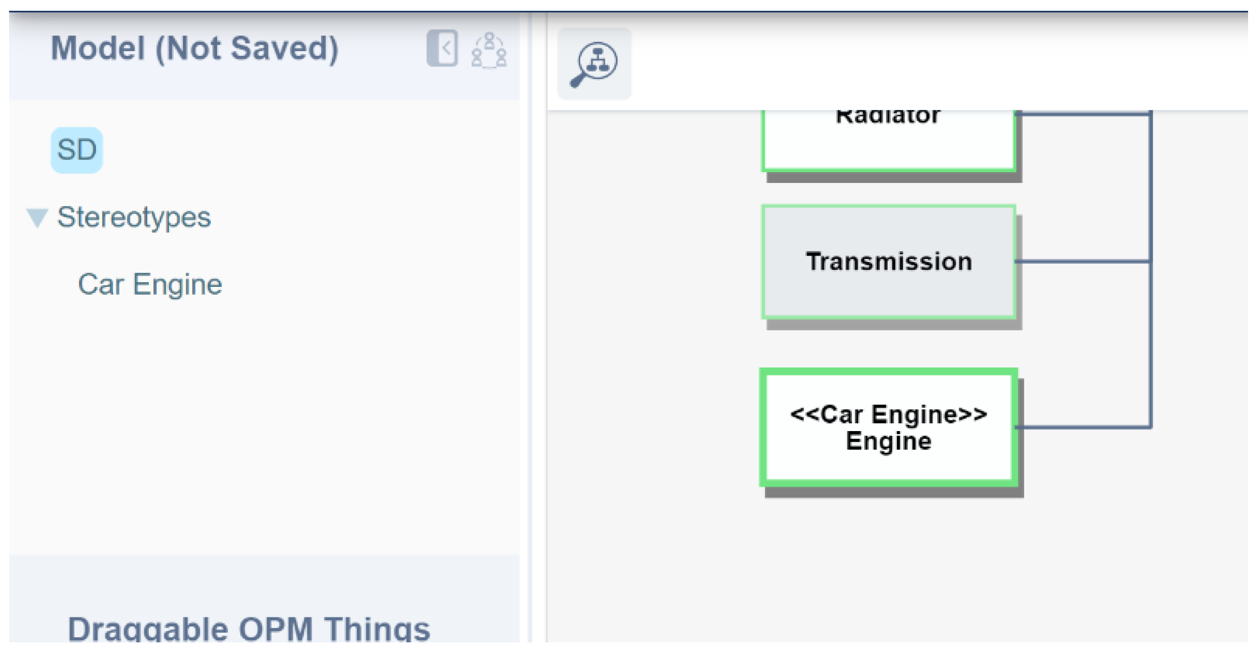Collapse the Stereotypes tree triangle
This screenshot has width=1260, height=656.
37,218
